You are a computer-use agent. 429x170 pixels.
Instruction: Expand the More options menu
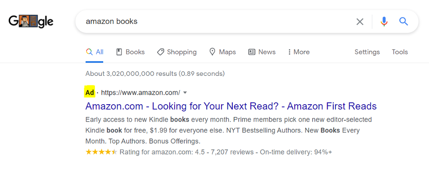point(299,52)
